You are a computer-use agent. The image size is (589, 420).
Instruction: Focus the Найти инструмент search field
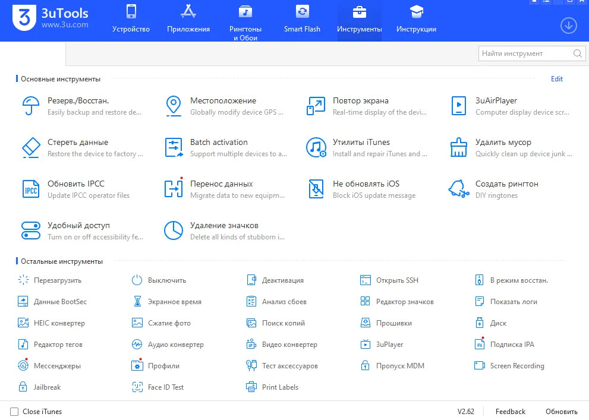(525, 53)
